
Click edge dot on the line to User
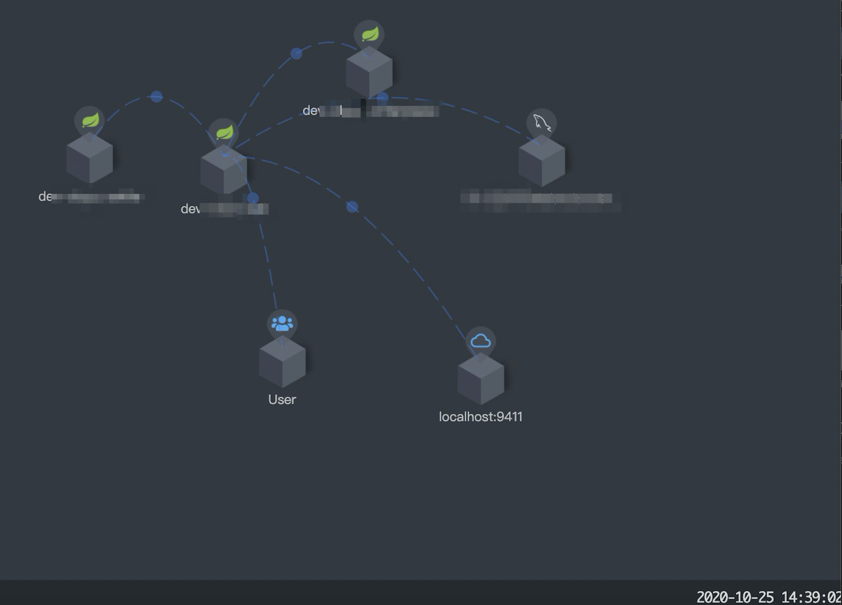[x=253, y=198]
